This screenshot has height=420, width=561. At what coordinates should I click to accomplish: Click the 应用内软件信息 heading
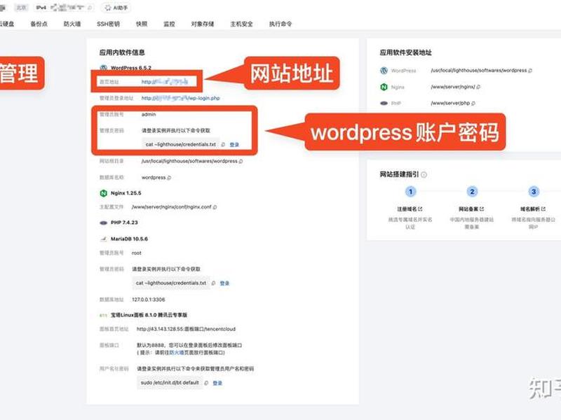(x=122, y=52)
